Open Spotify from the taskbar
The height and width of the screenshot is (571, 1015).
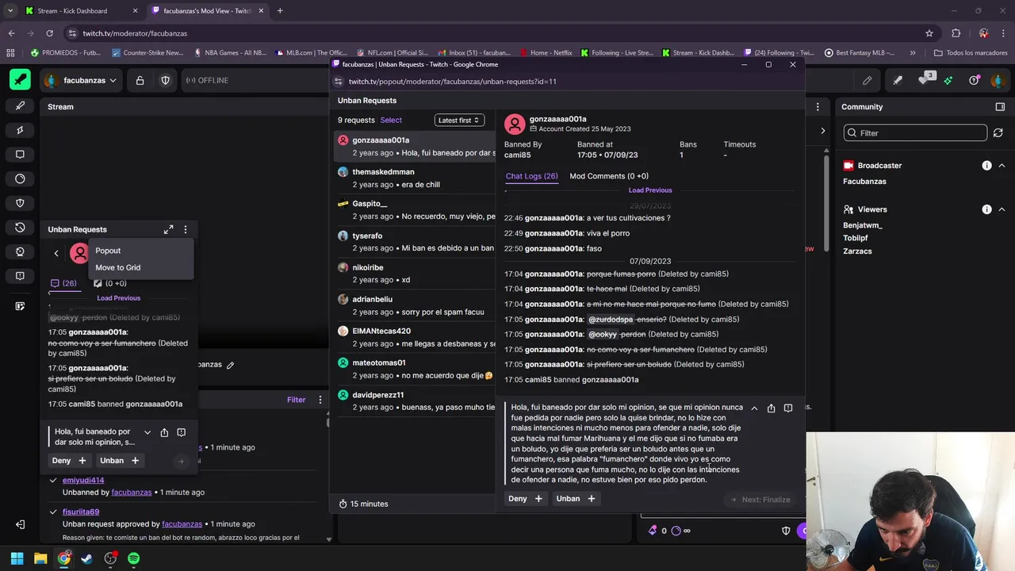coord(133,558)
